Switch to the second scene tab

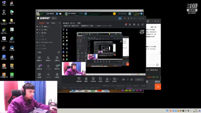pyautogui.click(x=48, y=23)
